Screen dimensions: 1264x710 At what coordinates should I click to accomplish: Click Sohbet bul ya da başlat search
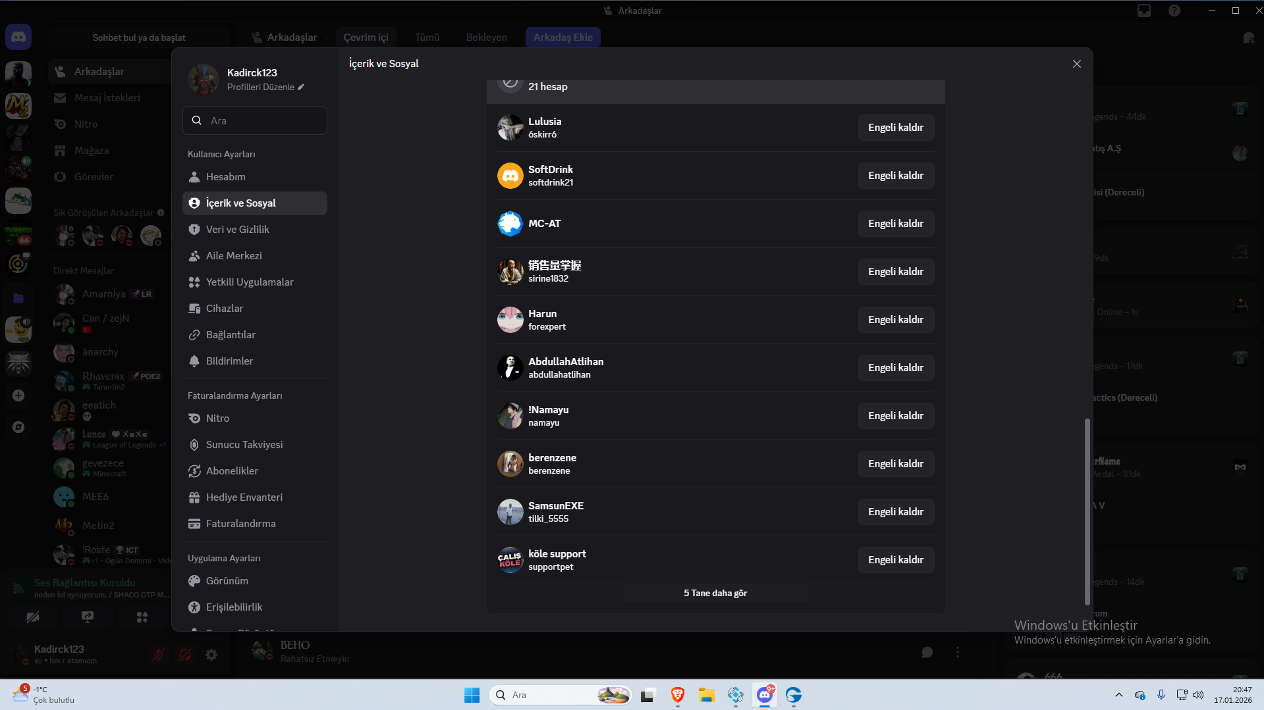coord(139,38)
